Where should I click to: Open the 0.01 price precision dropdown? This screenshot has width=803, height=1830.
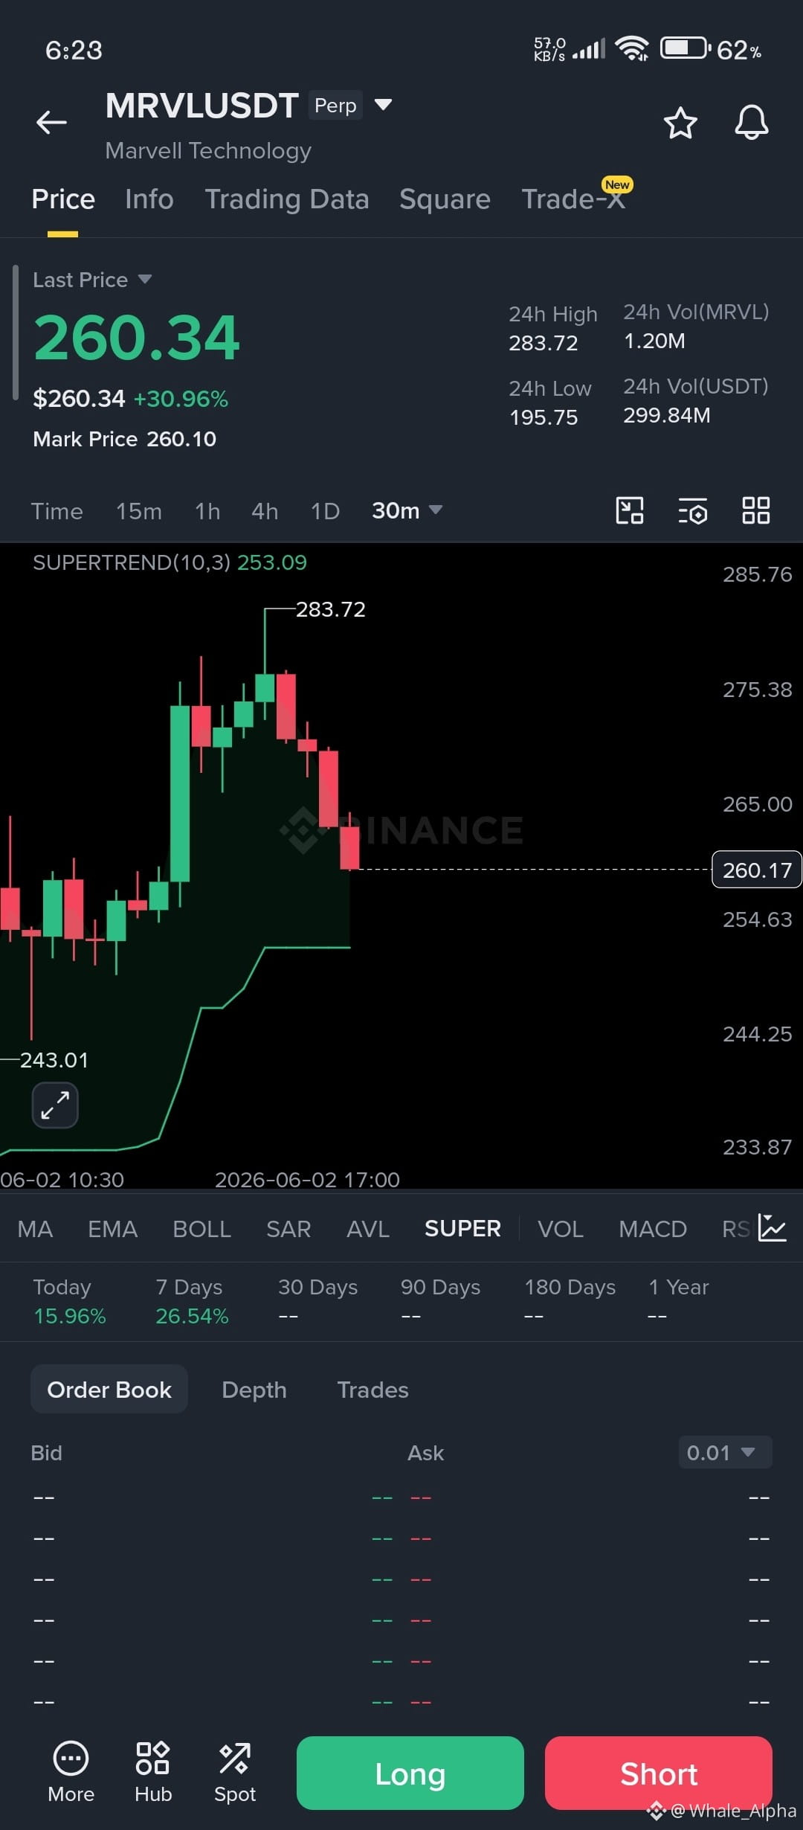pos(725,1453)
